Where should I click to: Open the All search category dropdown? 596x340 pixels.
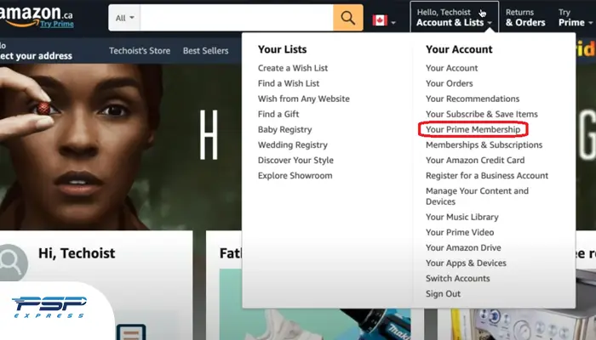124,18
